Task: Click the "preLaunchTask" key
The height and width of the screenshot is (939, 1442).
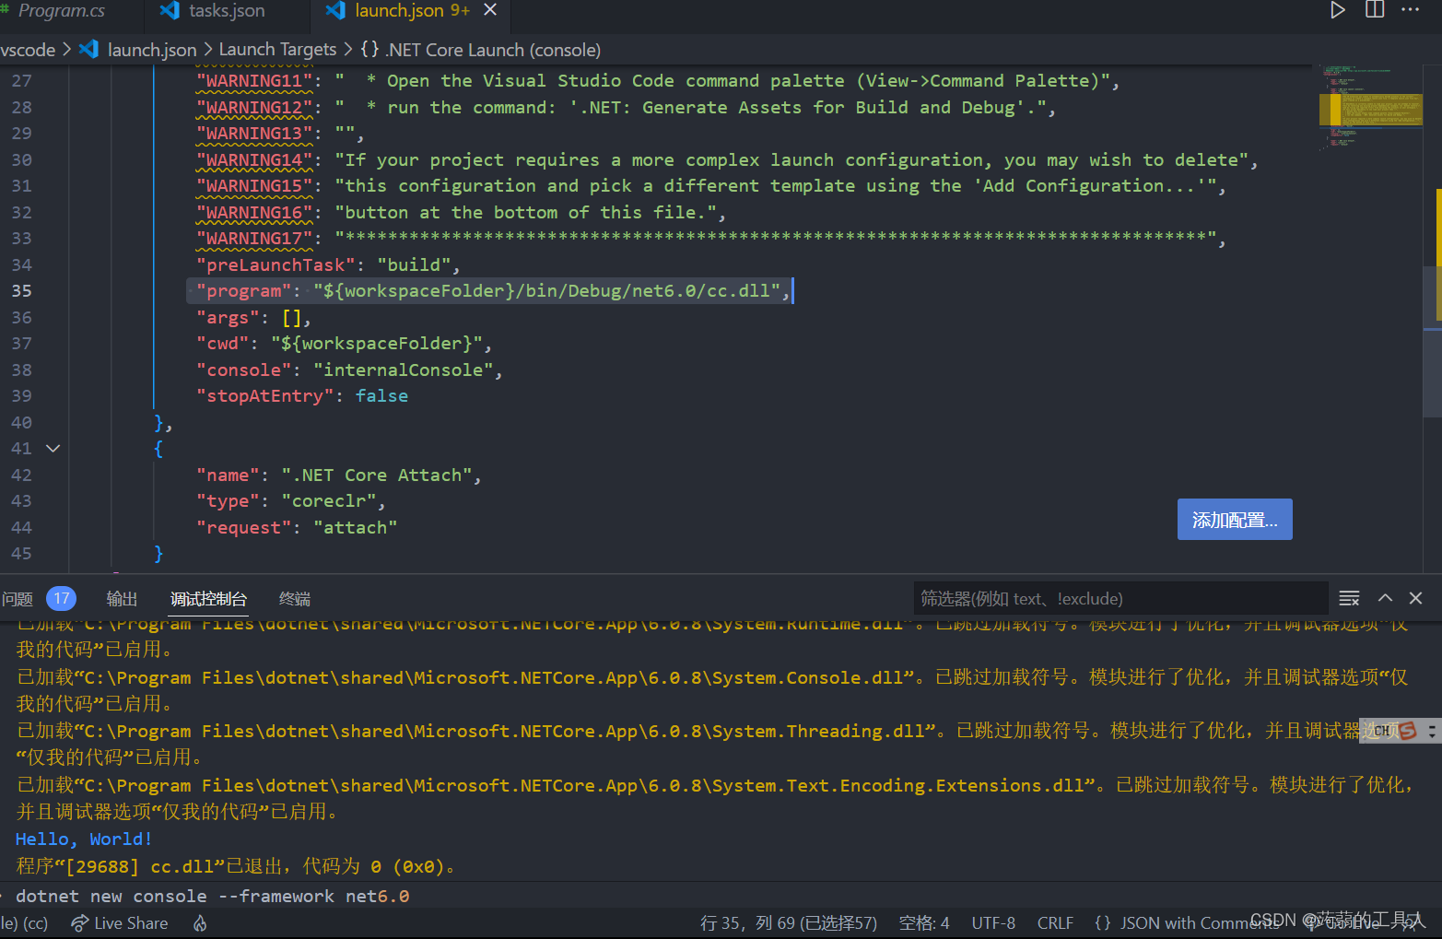Action: coord(276,265)
